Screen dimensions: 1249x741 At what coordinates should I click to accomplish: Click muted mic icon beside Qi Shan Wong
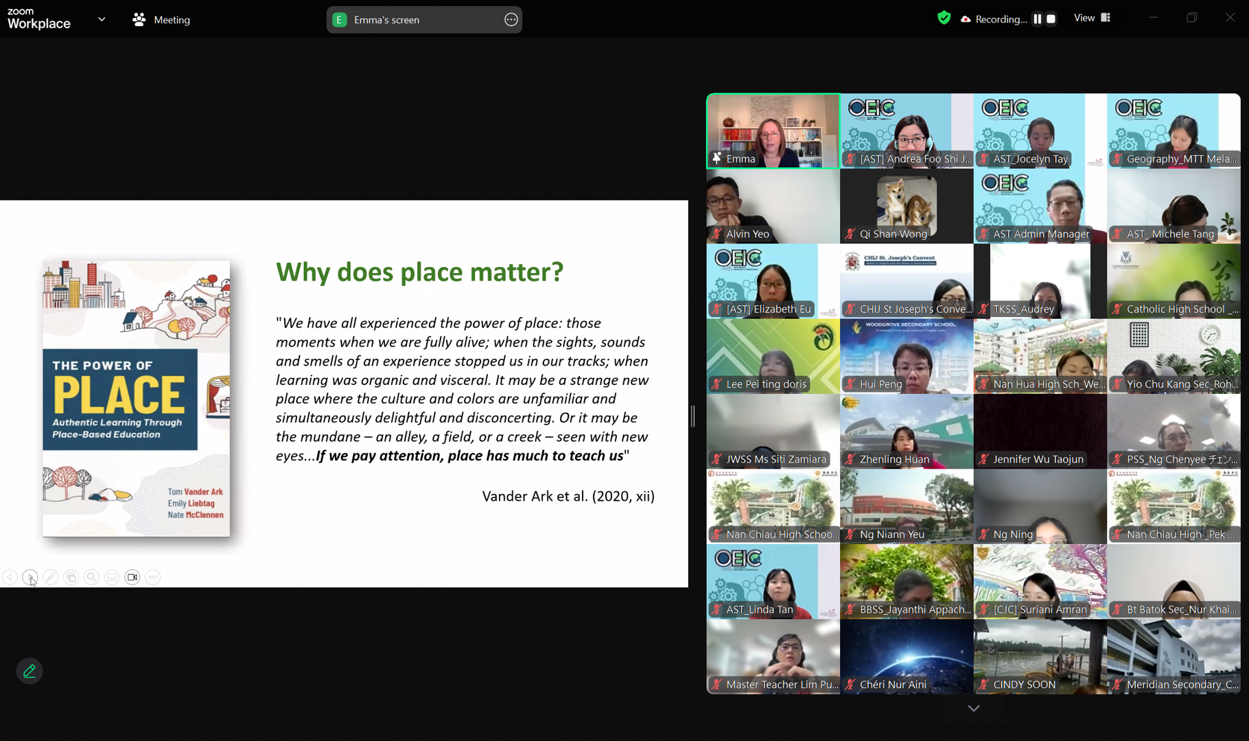point(850,234)
